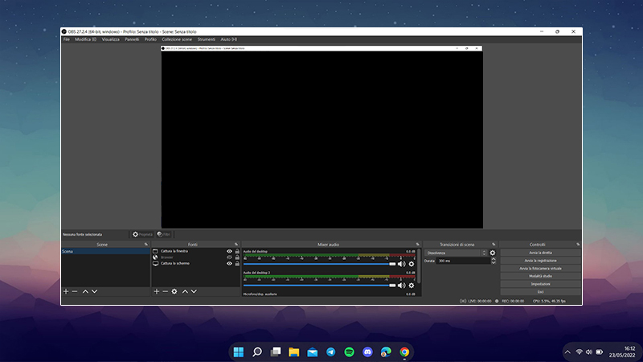
Task: Add a new source in Fonti panel
Action: (156, 291)
